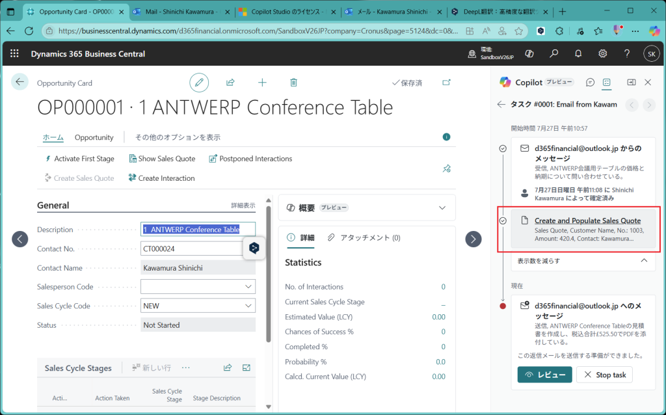Screen dimensions: 666x415
Task: Switch to the Mail - Shinichi Kawamura browser tab
Action: pos(181,12)
